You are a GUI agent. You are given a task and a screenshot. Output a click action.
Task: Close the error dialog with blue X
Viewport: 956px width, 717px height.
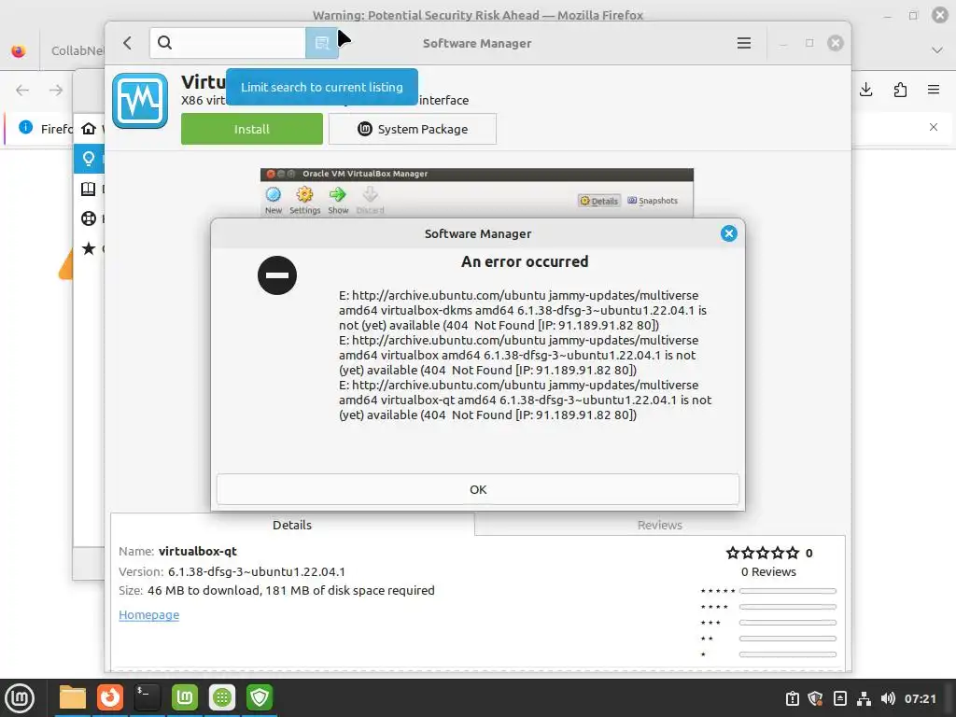coord(728,233)
